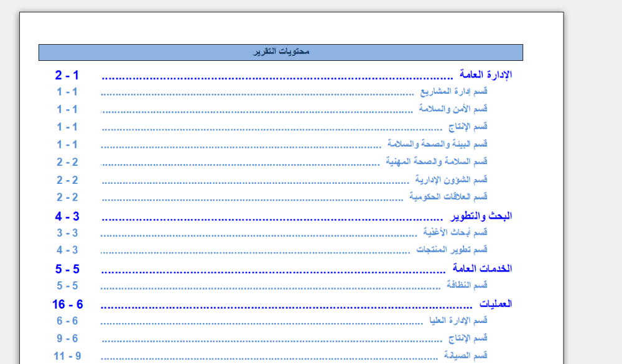Click bold '5 - 5' of 'الخدمات العامة'

tap(67, 269)
